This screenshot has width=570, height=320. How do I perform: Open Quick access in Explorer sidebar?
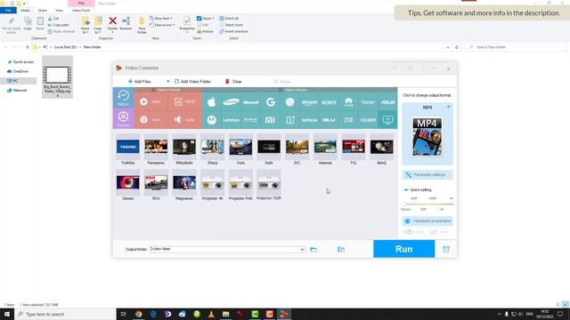tap(20, 62)
